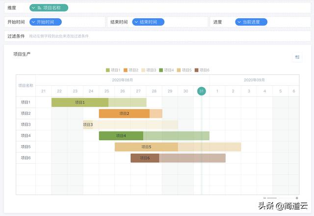This screenshot has width=314, height=216.
Task: Toggle 项目4 legend entry
Action: point(166,70)
